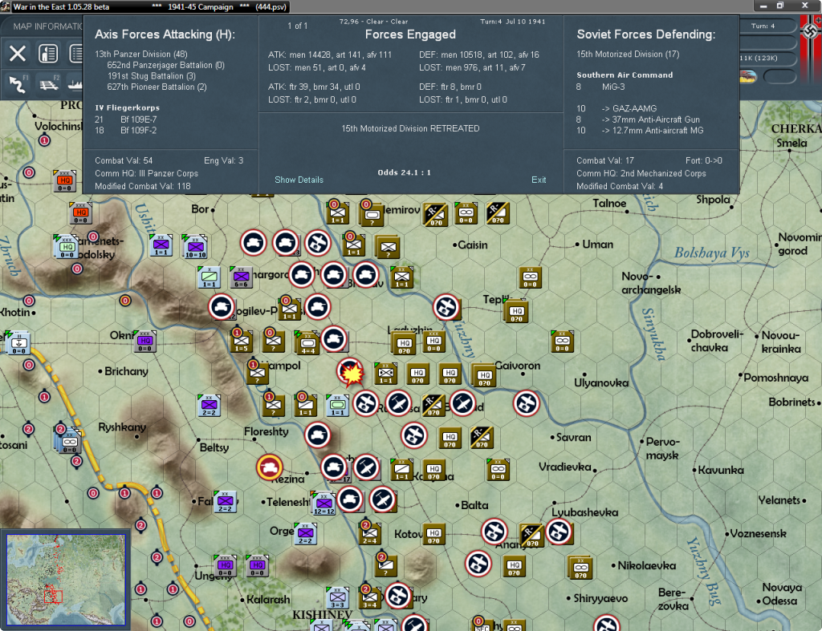
Task: Click 13th Panzer Division (48) in the attacker list
Action: coord(141,54)
